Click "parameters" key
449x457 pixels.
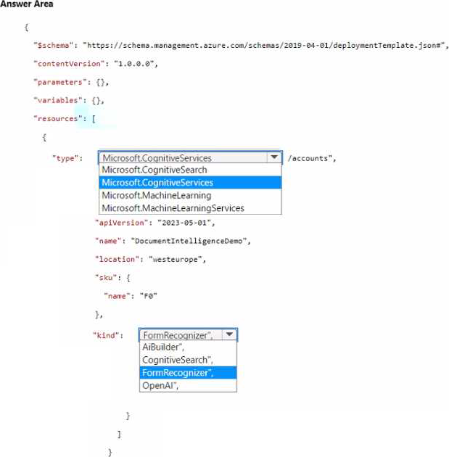click(60, 82)
